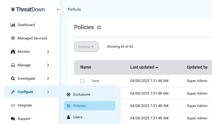Favorite the Policies page with star
The width and height of the screenshot is (212, 124).
click(99, 27)
